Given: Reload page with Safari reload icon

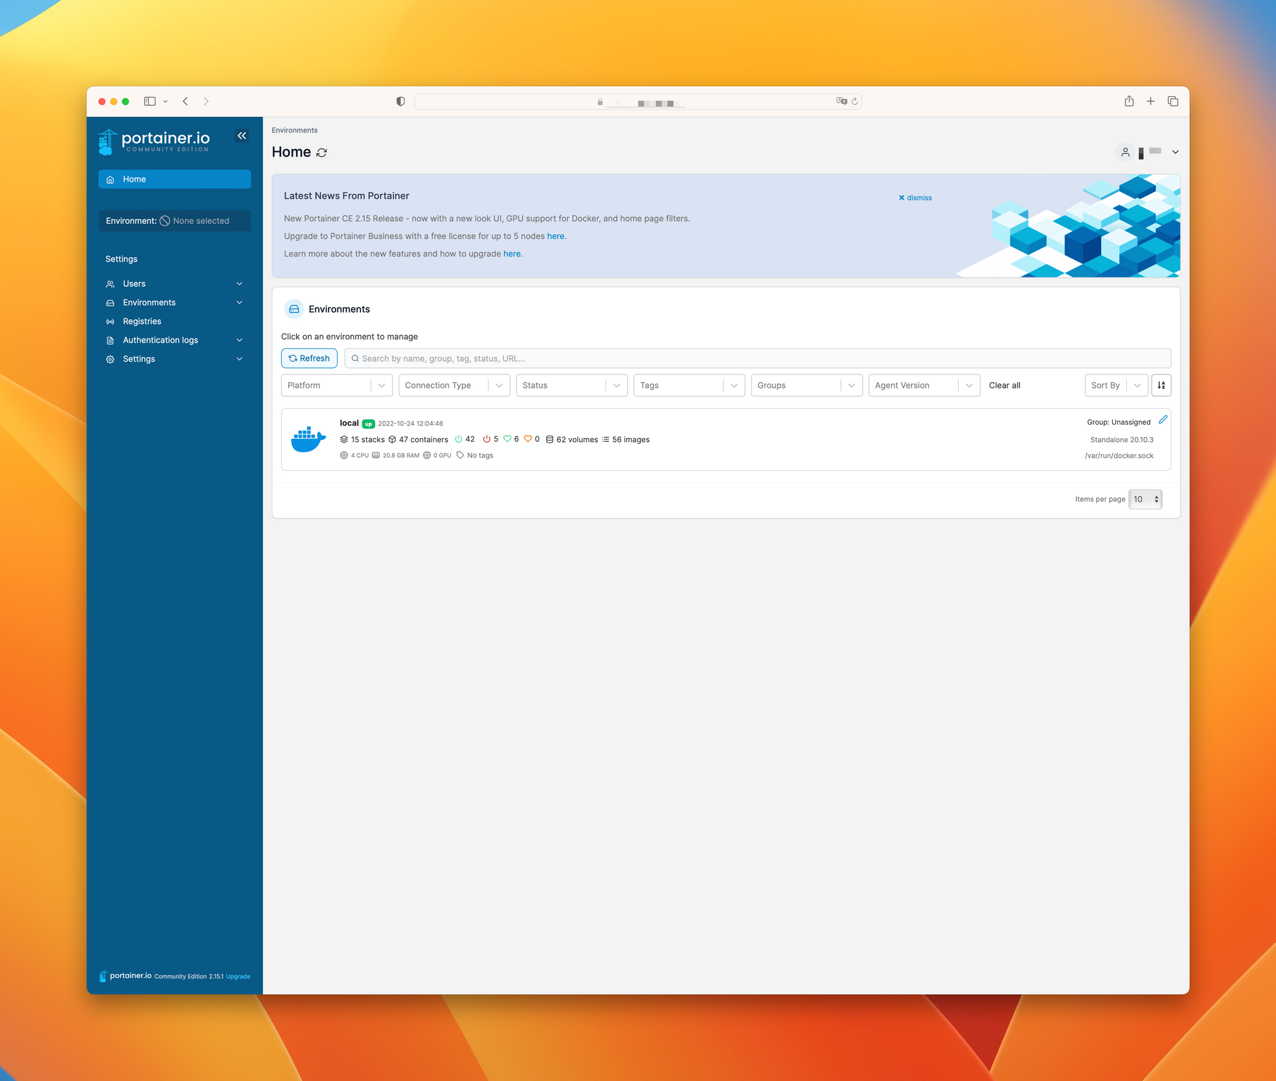Looking at the screenshot, I should [x=855, y=101].
